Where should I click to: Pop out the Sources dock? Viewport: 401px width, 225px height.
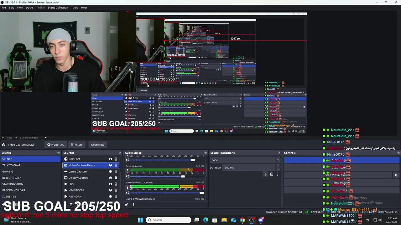point(120,153)
